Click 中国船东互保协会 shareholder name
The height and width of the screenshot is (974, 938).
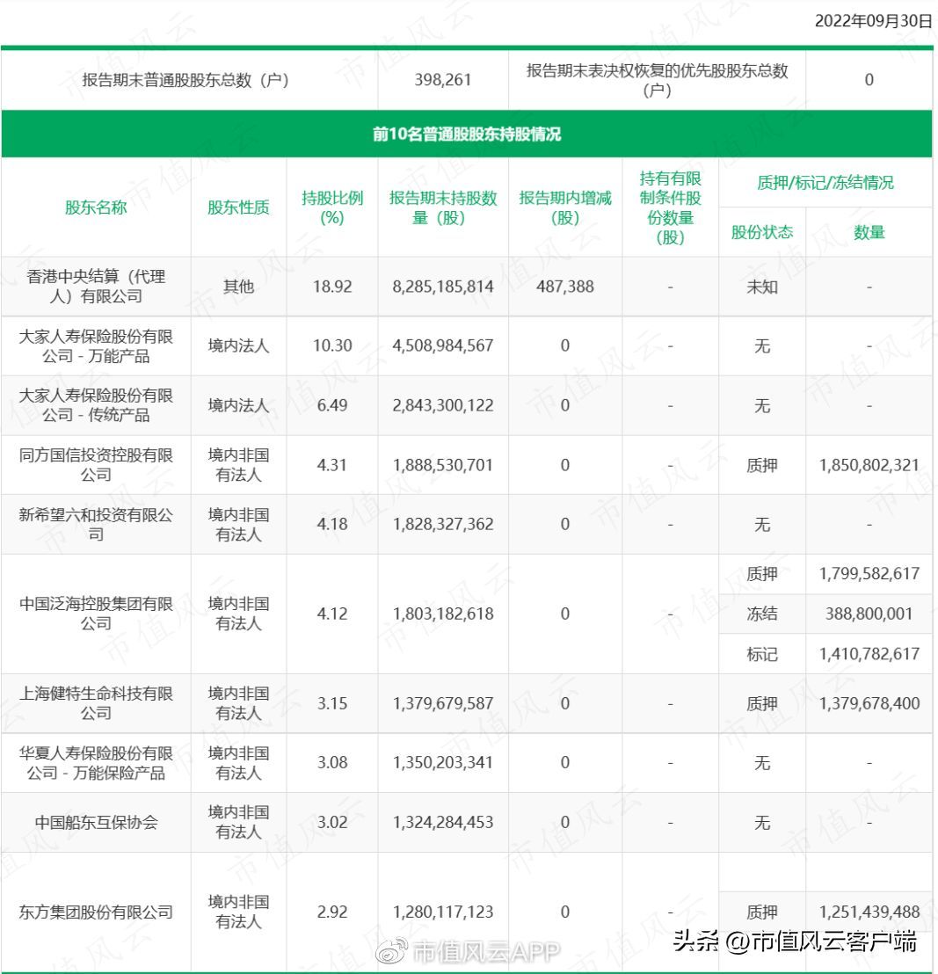(96, 822)
